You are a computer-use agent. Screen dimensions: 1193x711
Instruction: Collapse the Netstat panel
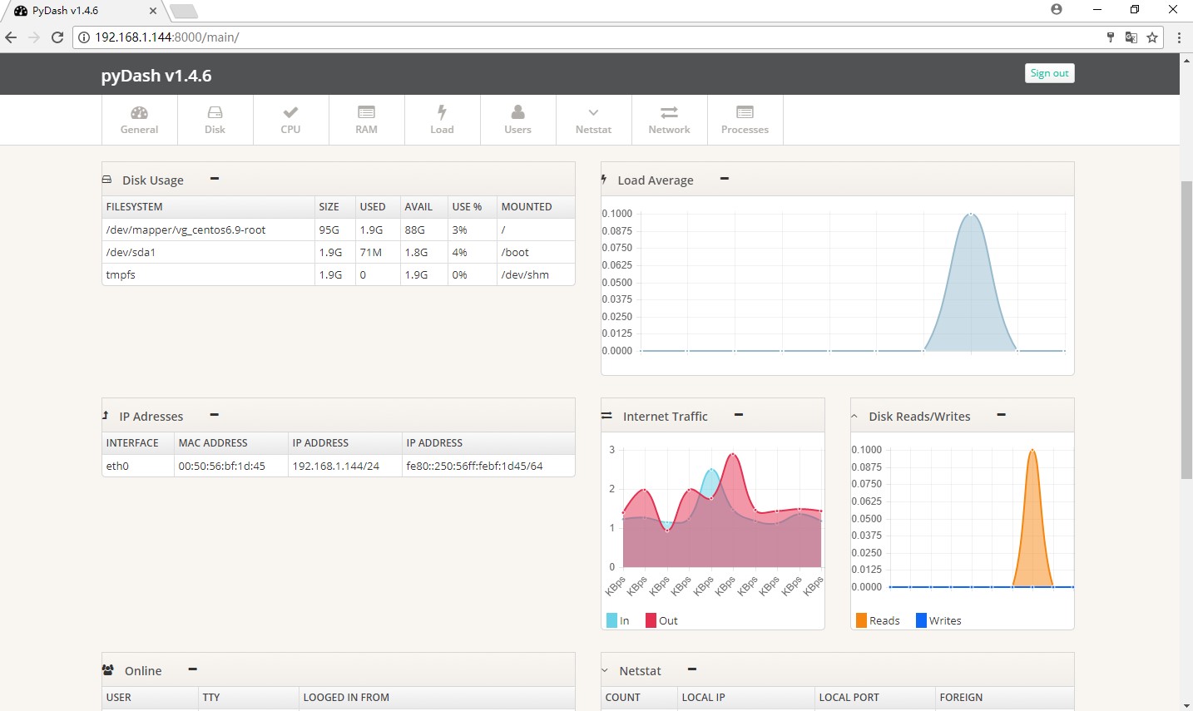point(692,669)
